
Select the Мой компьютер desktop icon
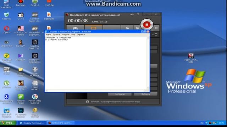click(6, 4)
